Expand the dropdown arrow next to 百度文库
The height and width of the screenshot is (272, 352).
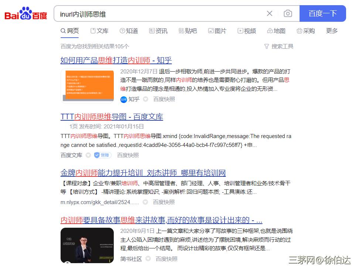[88, 155]
